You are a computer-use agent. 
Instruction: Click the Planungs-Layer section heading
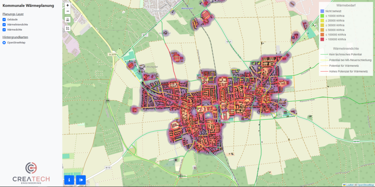pyautogui.click(x=13, y=14)
